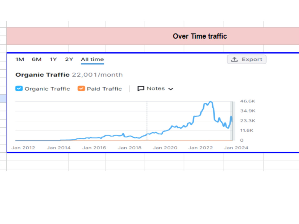Switch to the 2Y time range
The height and width of the screenshot is (224, 299).
tap(69, 59)
